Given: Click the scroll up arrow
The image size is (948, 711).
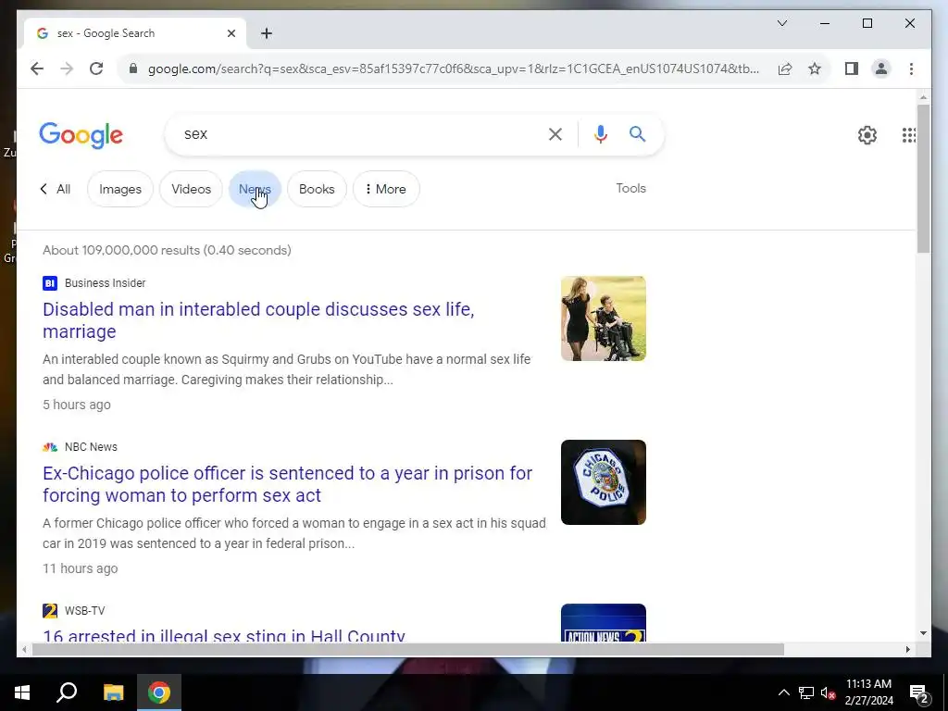Looking at the screenshot, I should tap(923, 96).
